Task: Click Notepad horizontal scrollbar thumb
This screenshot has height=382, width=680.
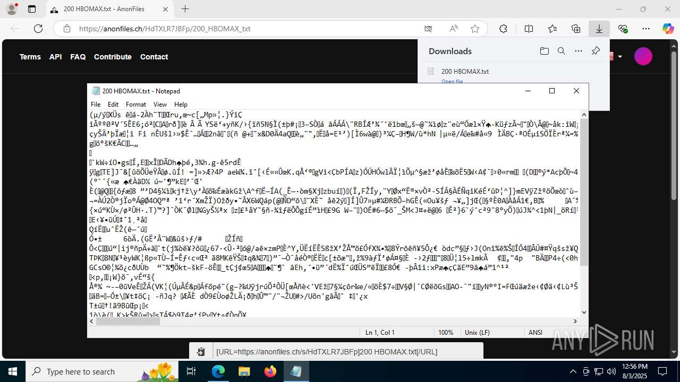Action: pos(127,321)
